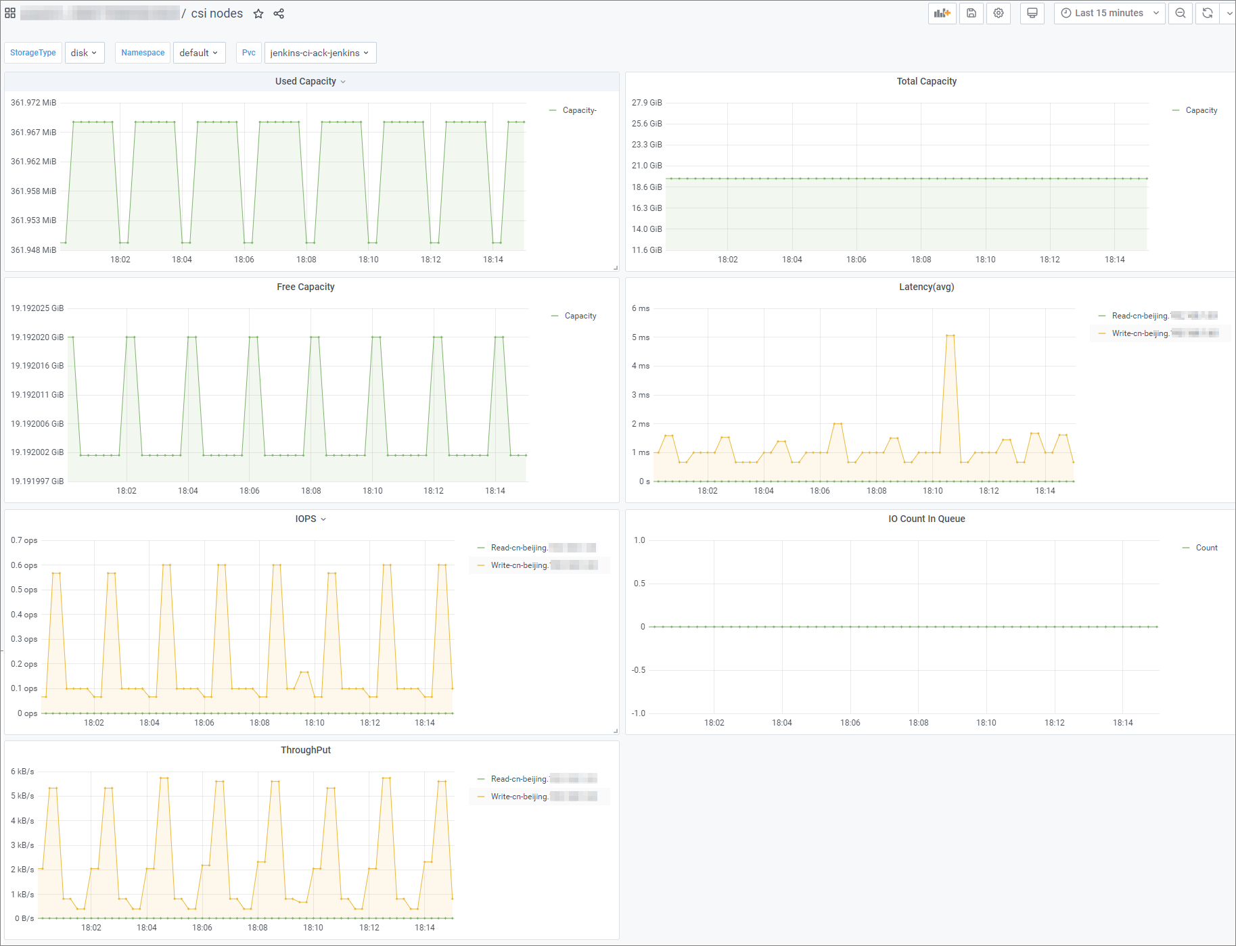Open Free Capacity panel title
The height and width of the screenshot is (946, 1236).
click(306, 287)
